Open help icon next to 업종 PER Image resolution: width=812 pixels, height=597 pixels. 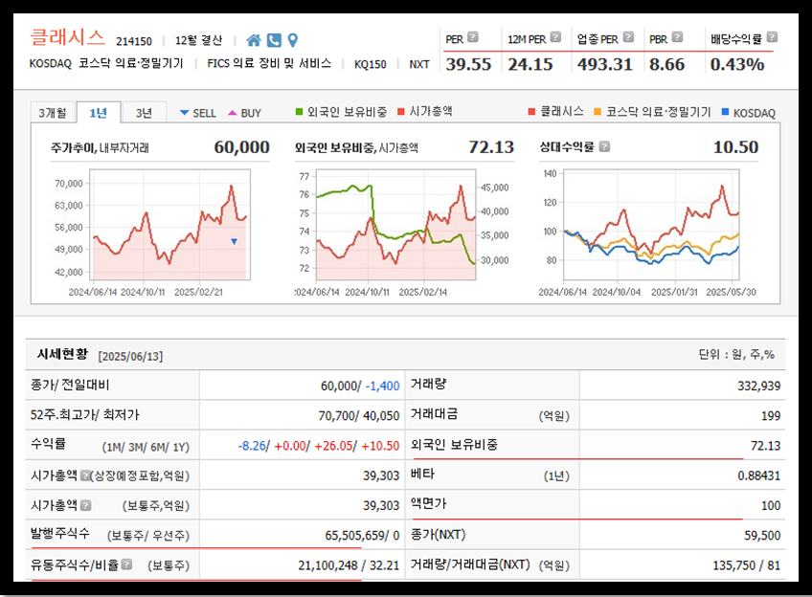[628, 37]
